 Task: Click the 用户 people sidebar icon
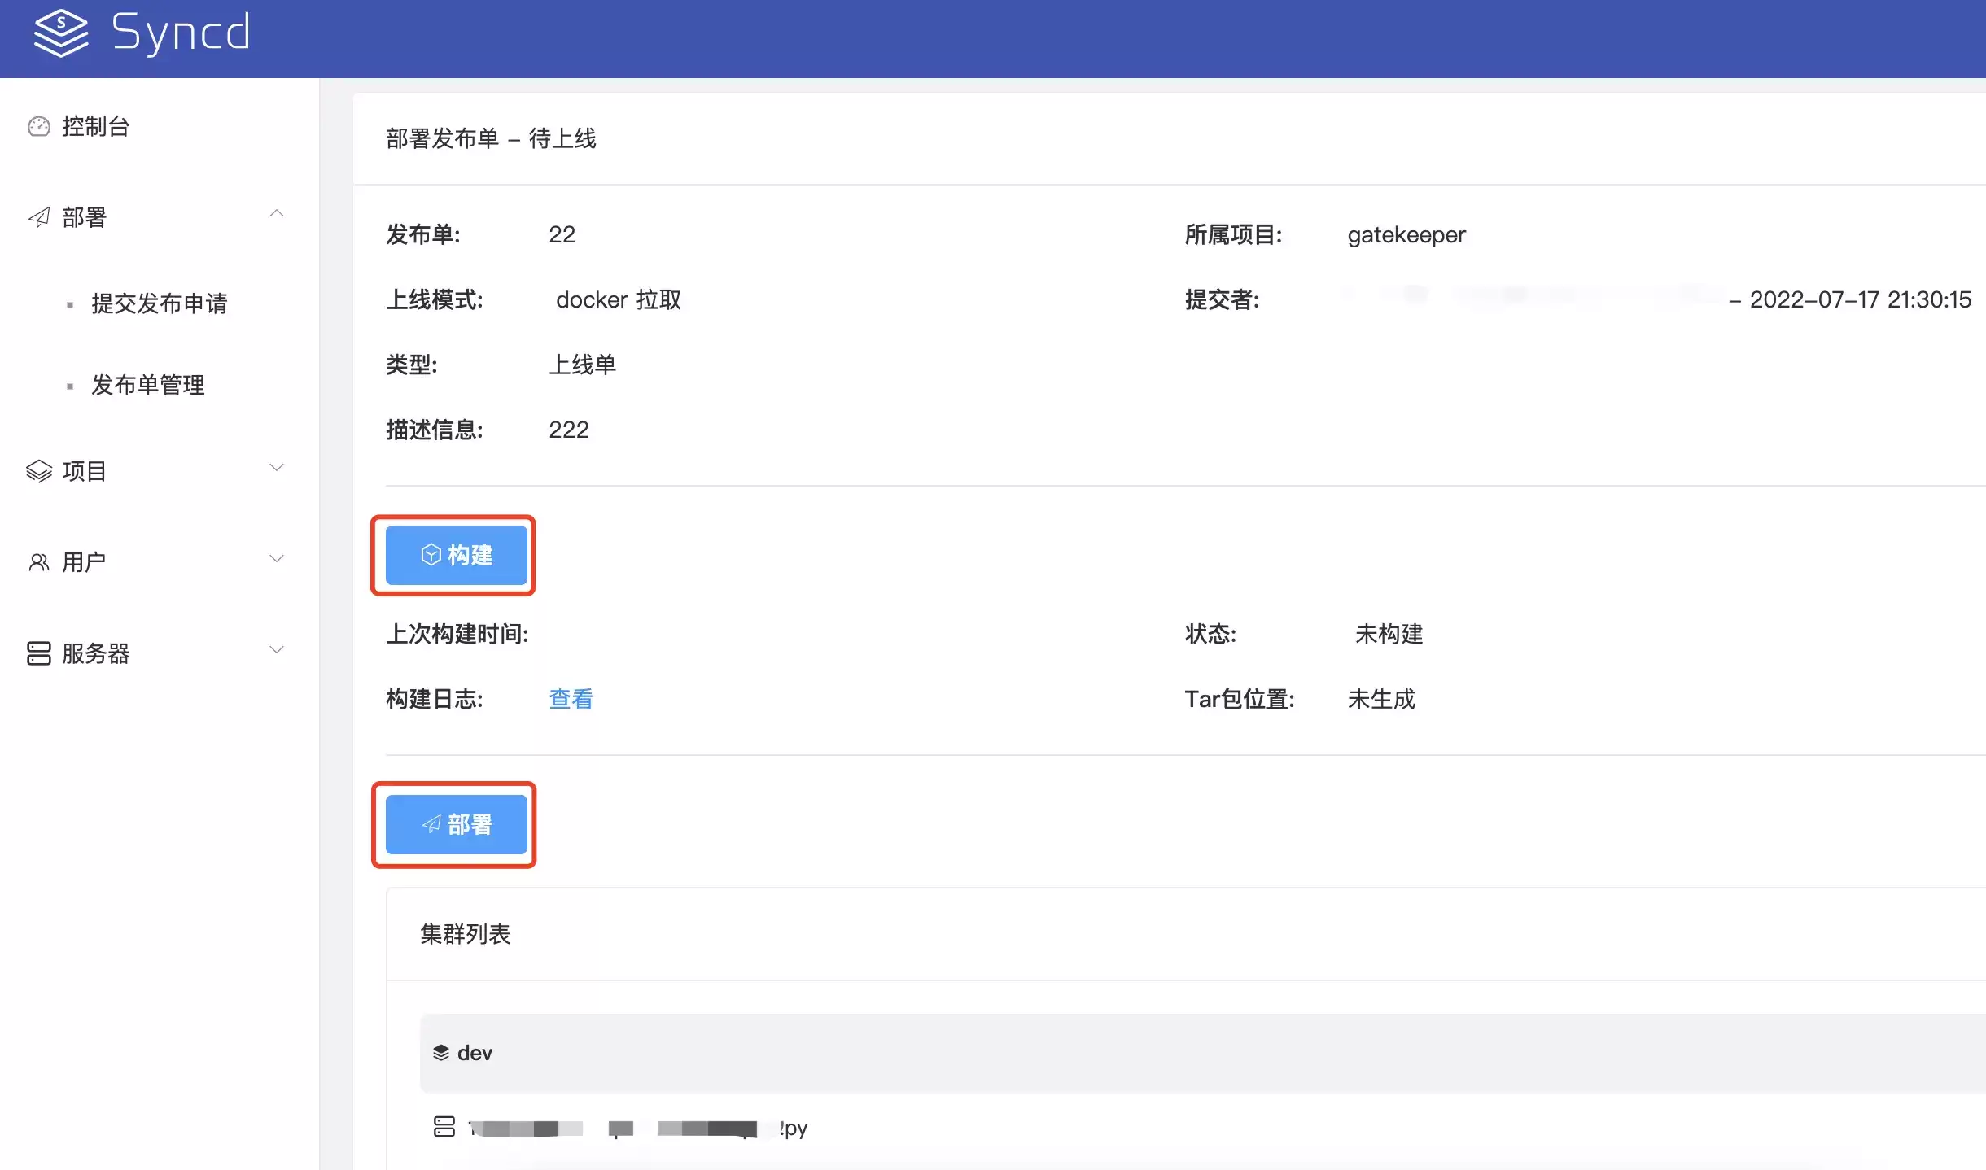point(39,562)
